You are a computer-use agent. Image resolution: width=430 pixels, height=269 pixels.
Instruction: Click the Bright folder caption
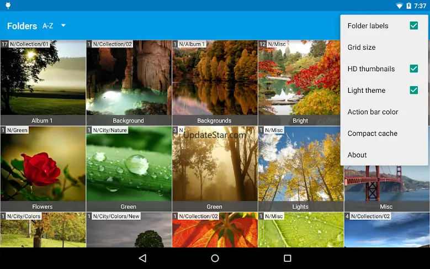coord(300,120)
